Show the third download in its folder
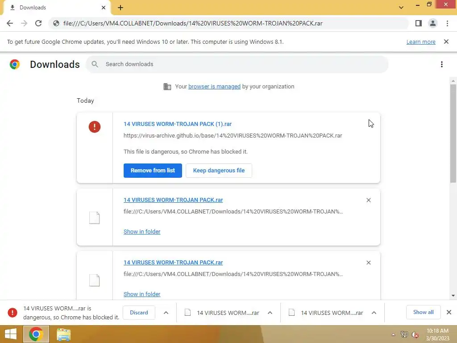Viewport: 457px width, 343px height. point(142,294)
